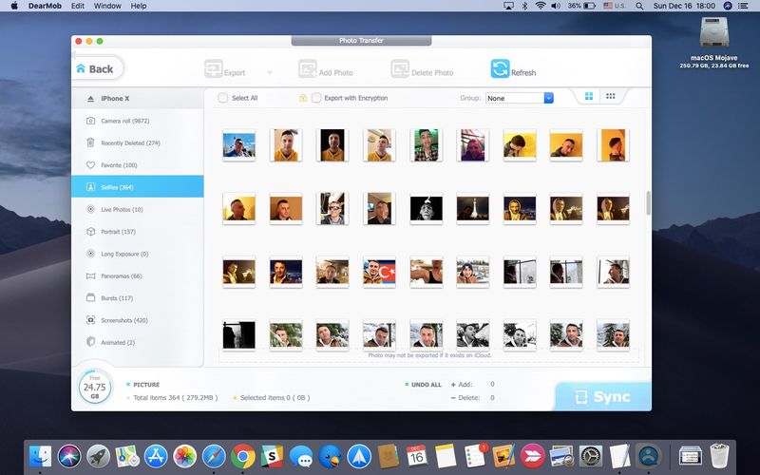Refresh the photo list
This screenshot has height=475, width=760.
513,68
